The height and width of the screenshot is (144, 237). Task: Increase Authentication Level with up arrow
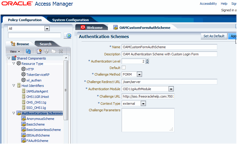point(147,60)
